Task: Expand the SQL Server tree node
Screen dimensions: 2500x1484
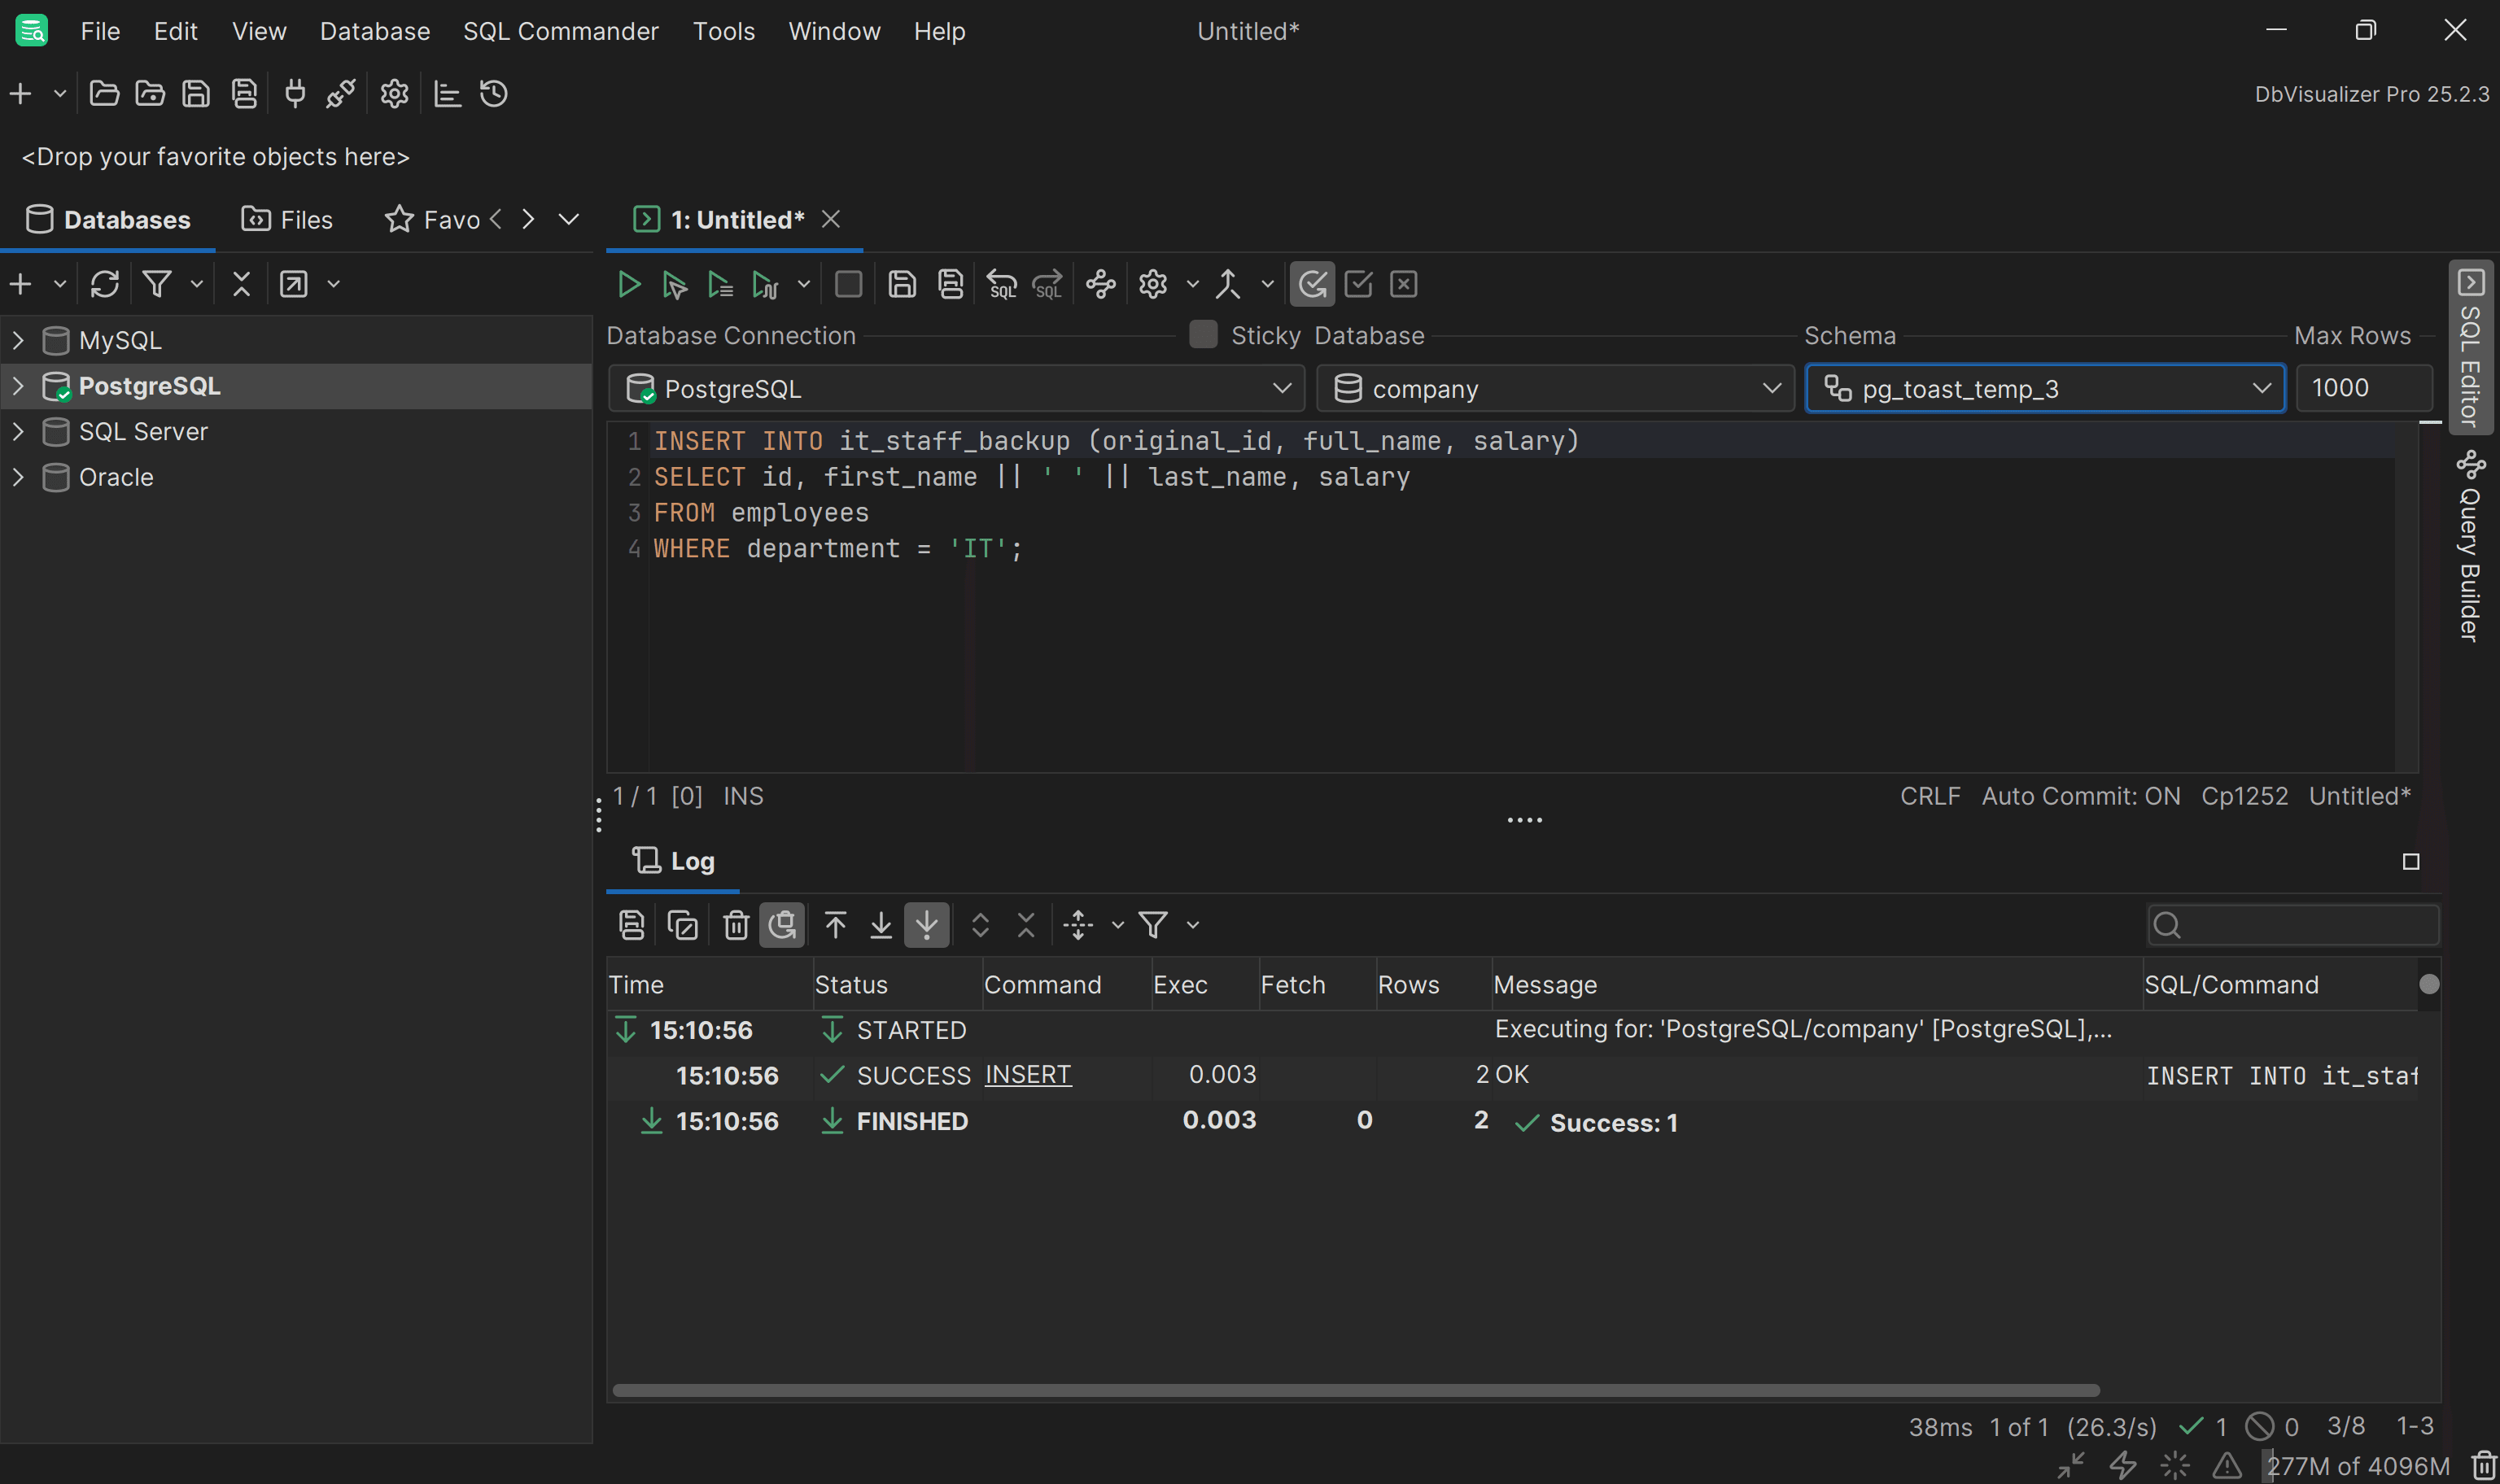Action: [x=18, y=432]
